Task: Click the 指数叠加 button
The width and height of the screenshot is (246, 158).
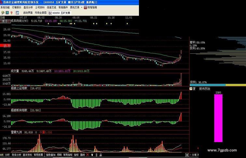Action: (x=51, y=155)
